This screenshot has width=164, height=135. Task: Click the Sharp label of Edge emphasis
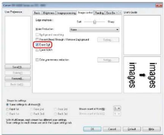click(x=111, y=22)
